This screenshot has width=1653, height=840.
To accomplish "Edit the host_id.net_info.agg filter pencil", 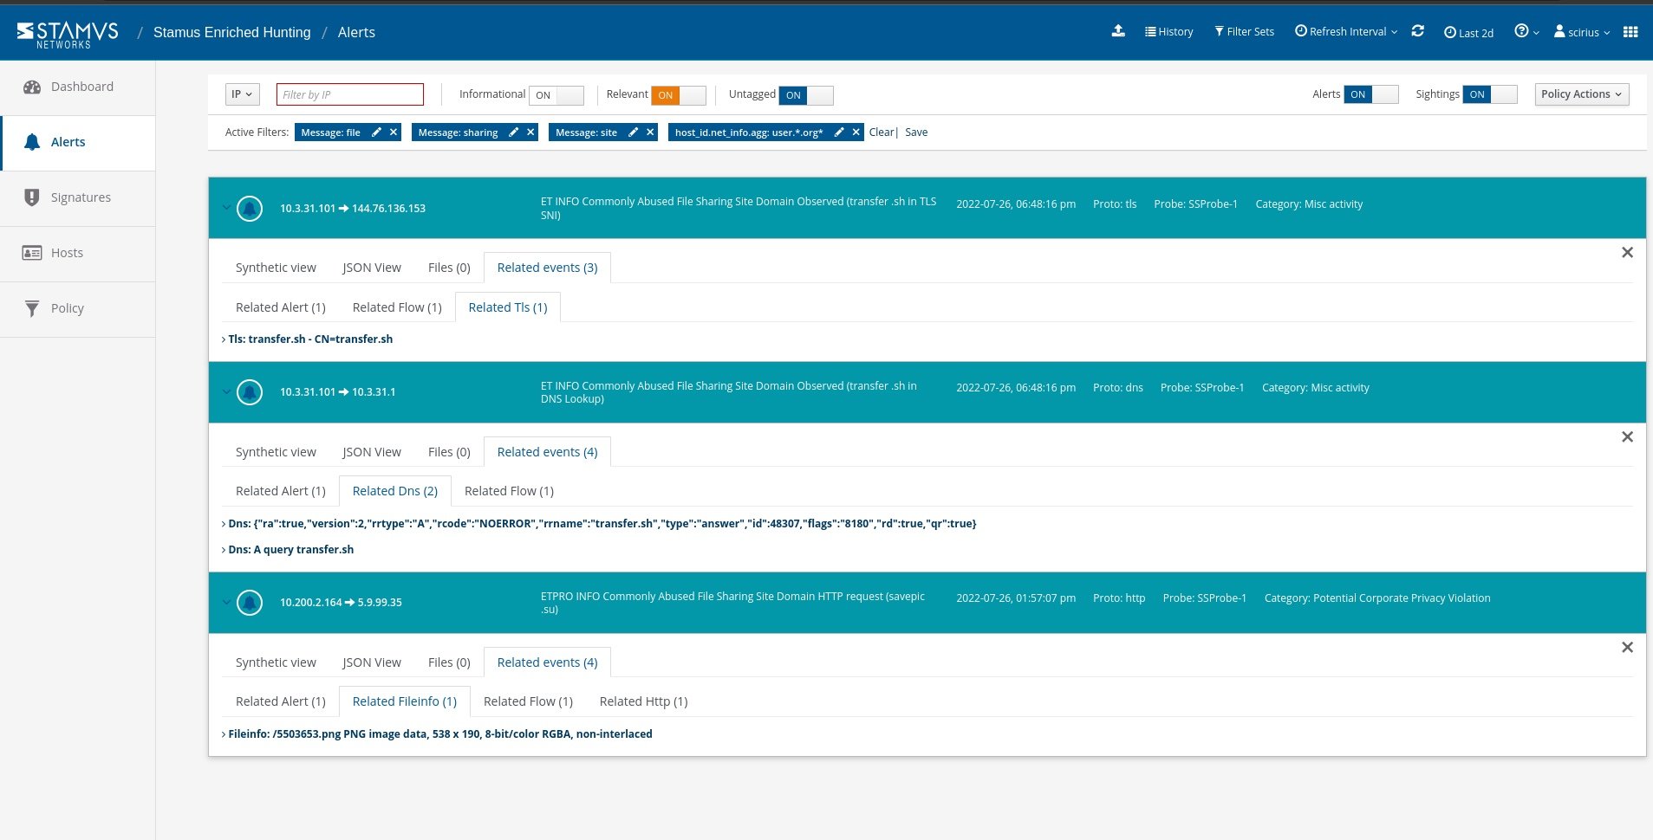I will (838, 132).
